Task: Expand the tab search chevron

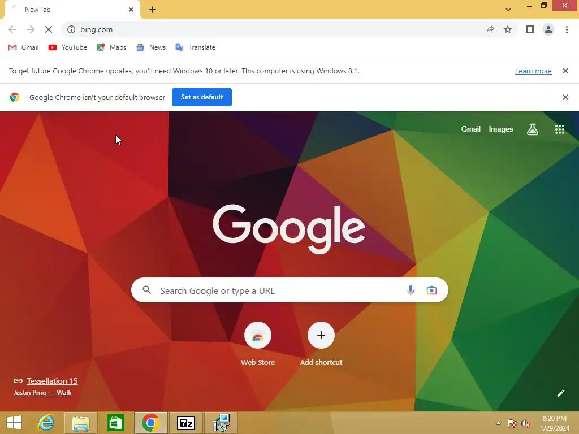Action: click(508, 10)
